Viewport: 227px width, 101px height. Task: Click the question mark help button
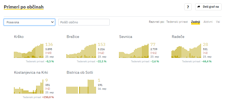click(x=188, y=7)
